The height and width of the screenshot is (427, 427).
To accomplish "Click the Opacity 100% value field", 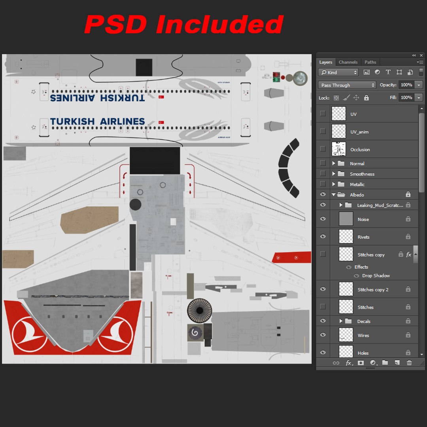I will pyautogui.click(x=406, y=85).
